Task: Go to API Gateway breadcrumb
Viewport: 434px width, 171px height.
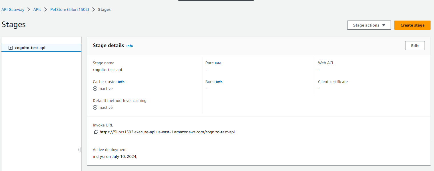Action: point(13,9)
